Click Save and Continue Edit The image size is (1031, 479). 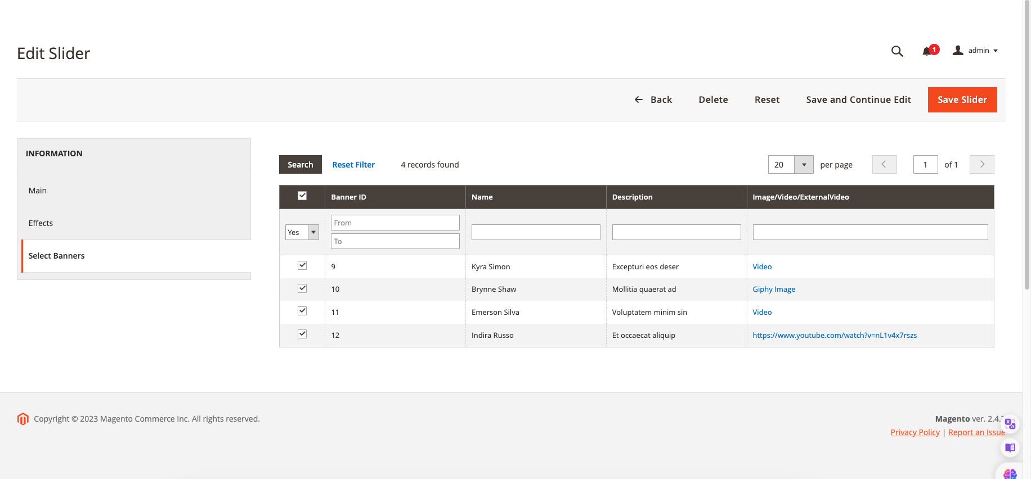click(x=858, y=100)
